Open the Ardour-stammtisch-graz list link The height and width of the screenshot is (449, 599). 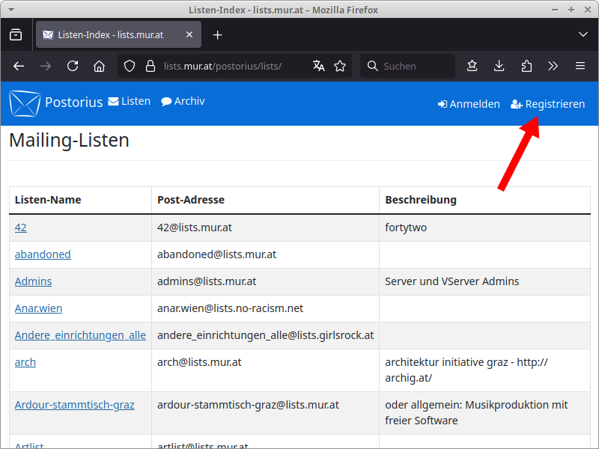tap(75, 405)
